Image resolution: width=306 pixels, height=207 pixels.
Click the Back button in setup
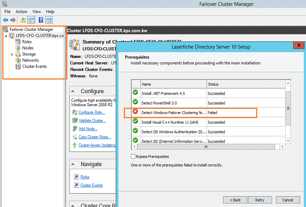click(x=235, y=200)
